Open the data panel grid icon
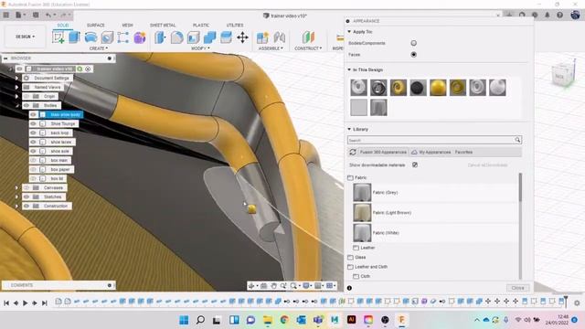This screenshot has height=329, width=585. (6, 15)
